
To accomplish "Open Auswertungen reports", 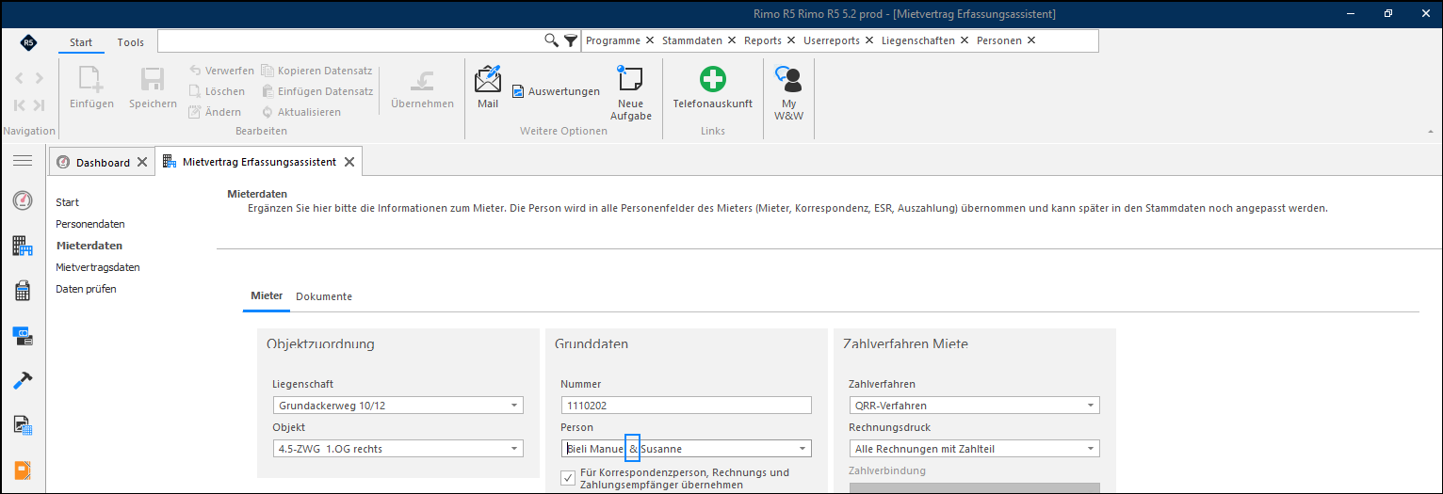I will point(556,91).
